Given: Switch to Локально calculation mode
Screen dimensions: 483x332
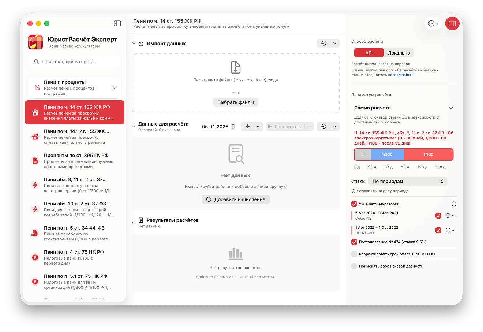Looking at the screenshot, I should pyautogui.click(x=399, y=53).
